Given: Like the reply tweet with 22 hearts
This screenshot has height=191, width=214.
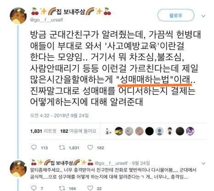Looking at the screenshot, I should (x=90, y=188).
